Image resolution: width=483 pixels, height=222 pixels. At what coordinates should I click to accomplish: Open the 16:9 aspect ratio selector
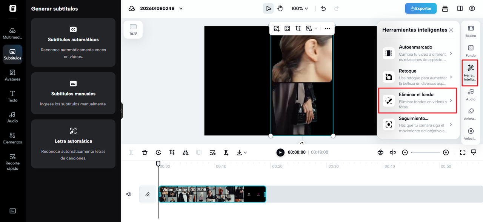pyautogui.click(x=133, y=29)
